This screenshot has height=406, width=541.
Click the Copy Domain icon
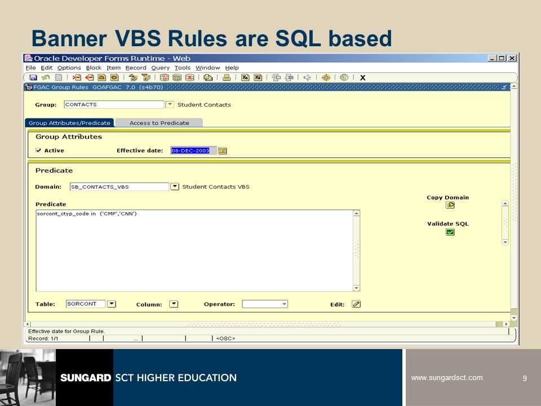[x=450, y=205]
